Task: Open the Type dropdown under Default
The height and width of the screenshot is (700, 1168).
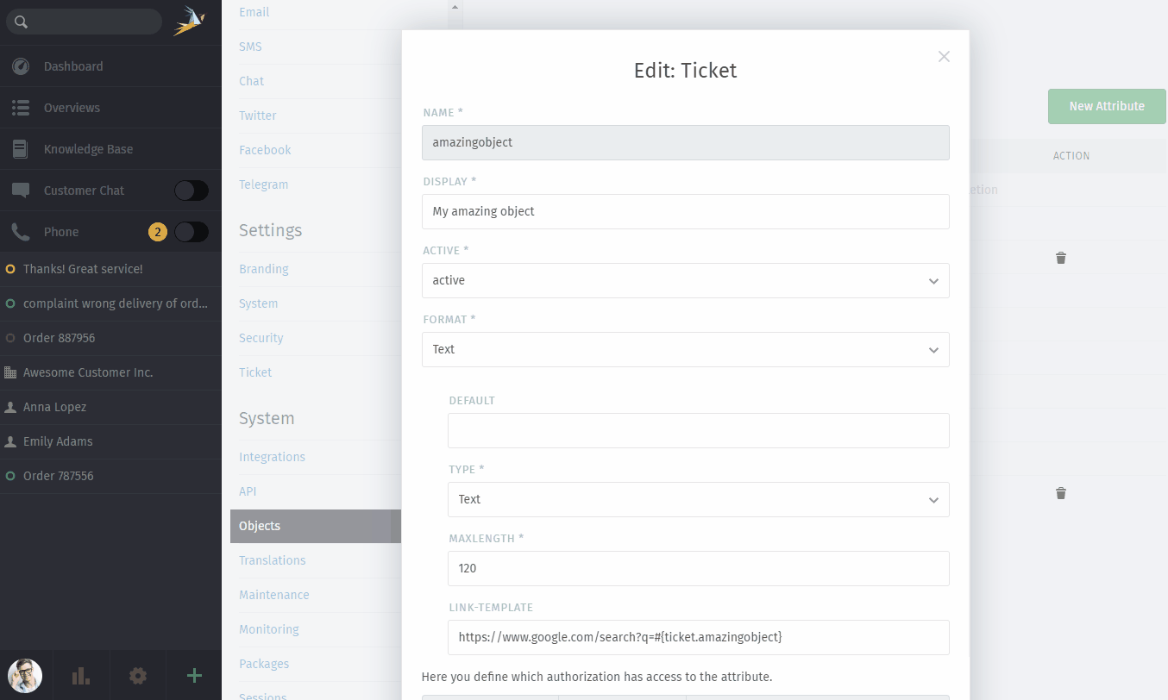Action: tap(699, 499)
